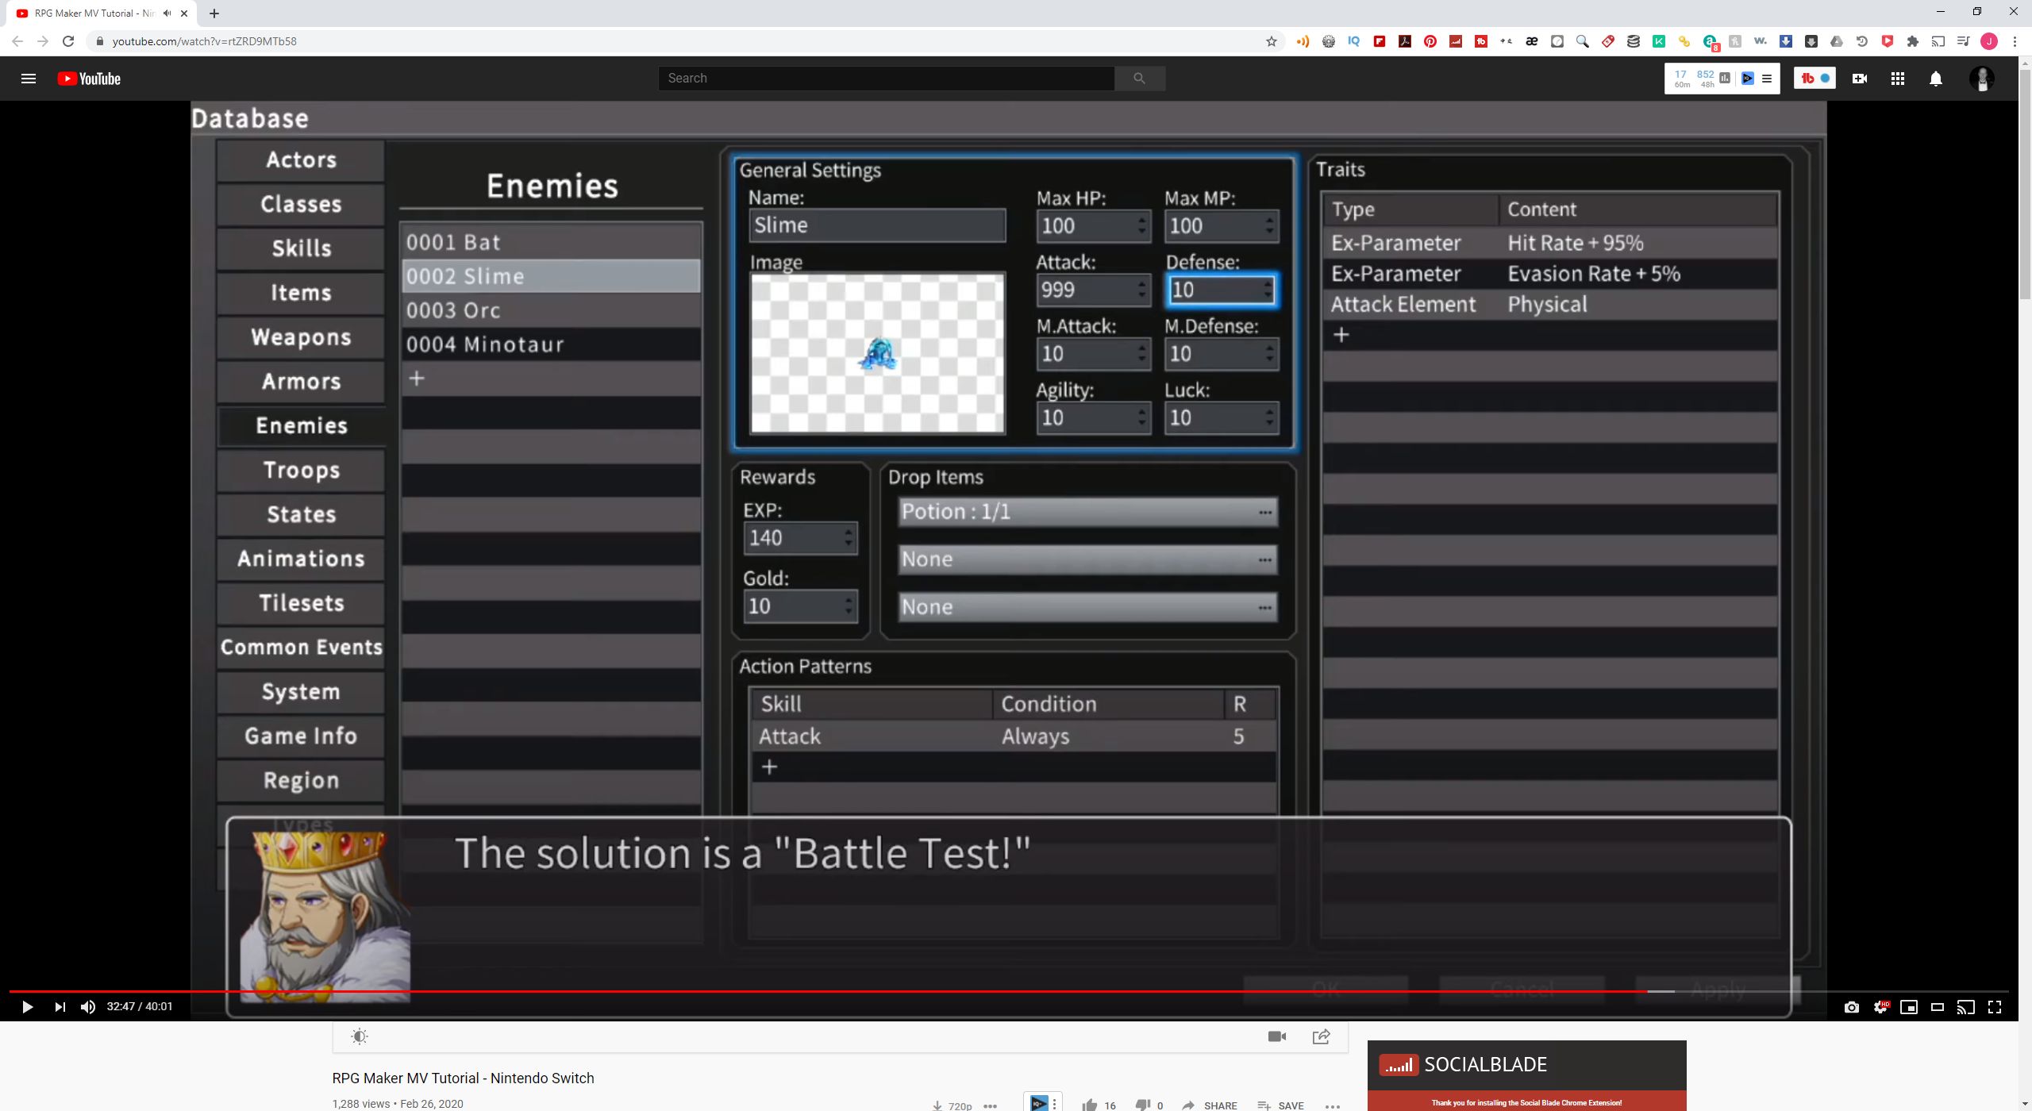This screenshot has height=1111, width=2032.
Task: Cast video from the player controls
Action: point(1966,1007)
